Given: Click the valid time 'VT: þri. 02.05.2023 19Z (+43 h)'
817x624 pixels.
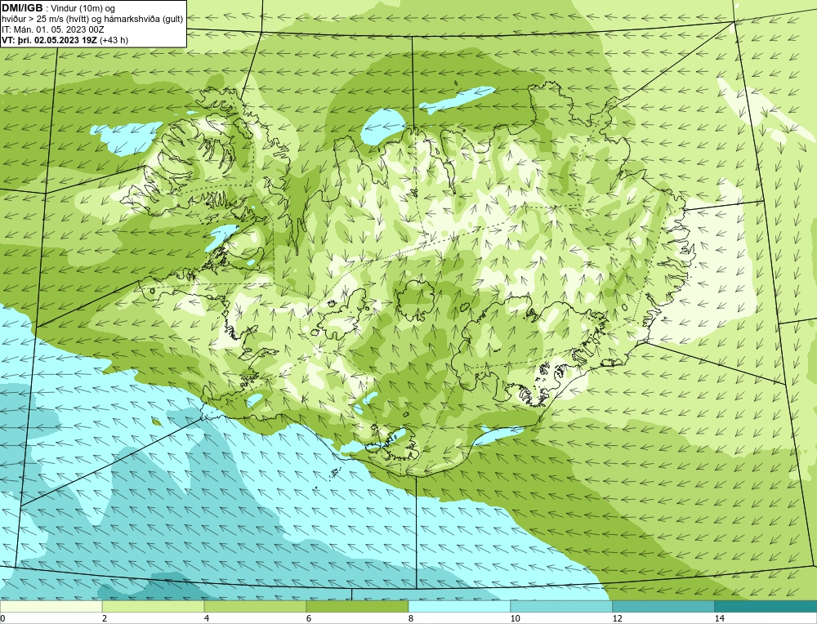Looking at the screenshot, I should click(x=65, y=40).
